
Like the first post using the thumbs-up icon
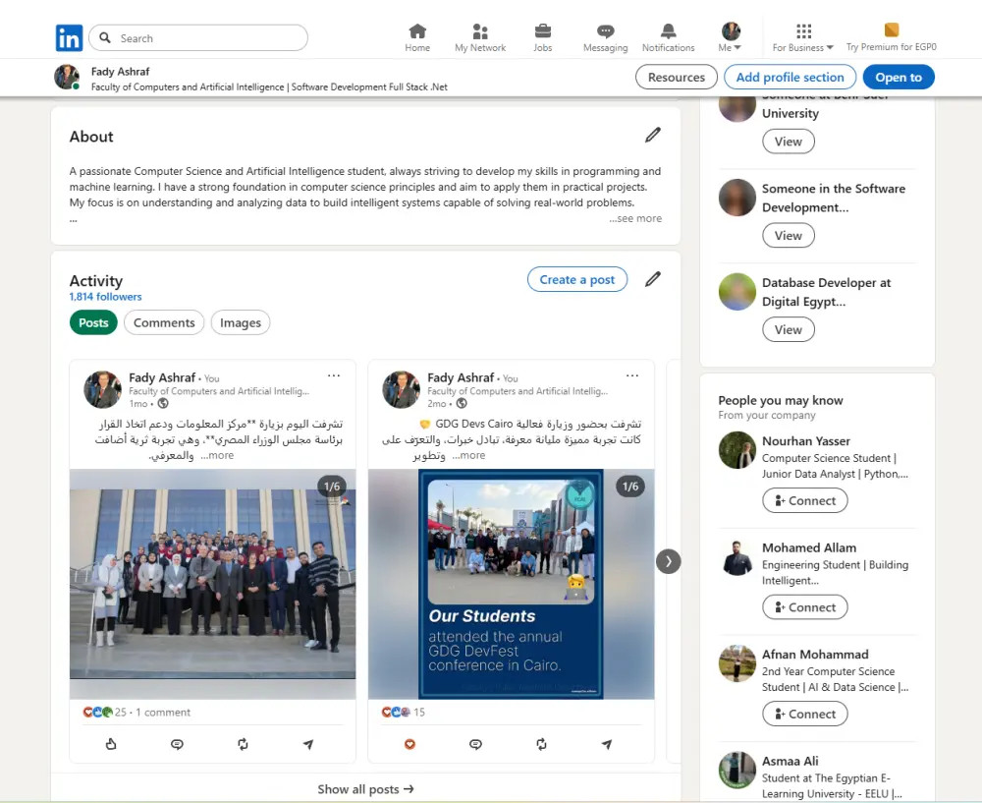pyautogui.click(x=110, y=744)
